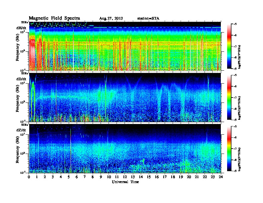
Task: Click the "32Hz" label above the dH/dt panel
Action: coord(24,22)
